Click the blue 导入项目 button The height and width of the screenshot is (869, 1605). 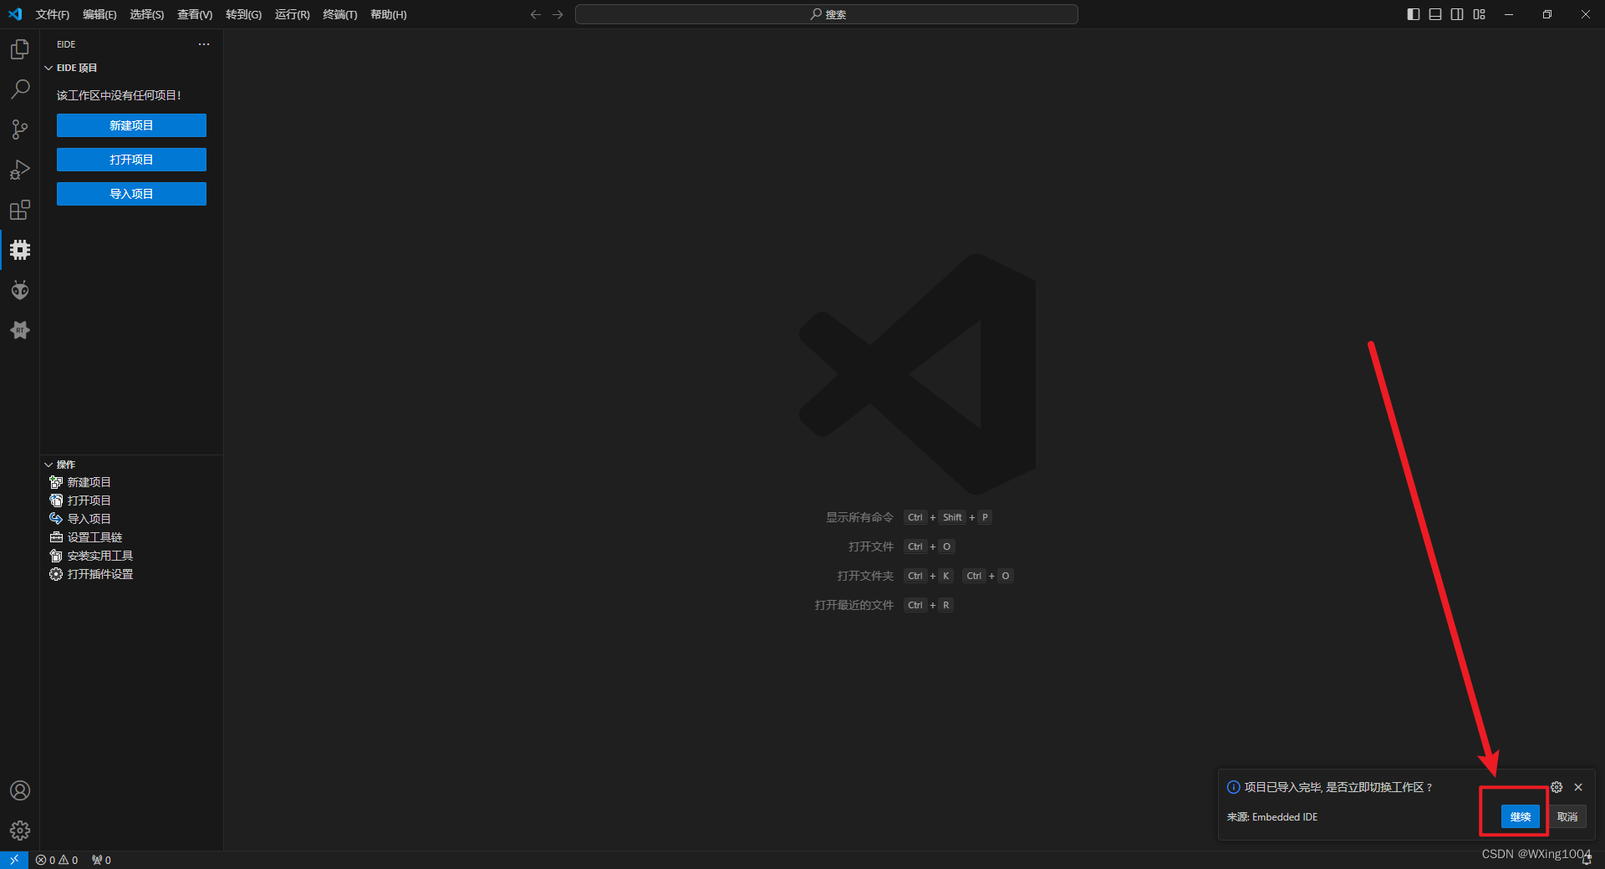point(131,193)
